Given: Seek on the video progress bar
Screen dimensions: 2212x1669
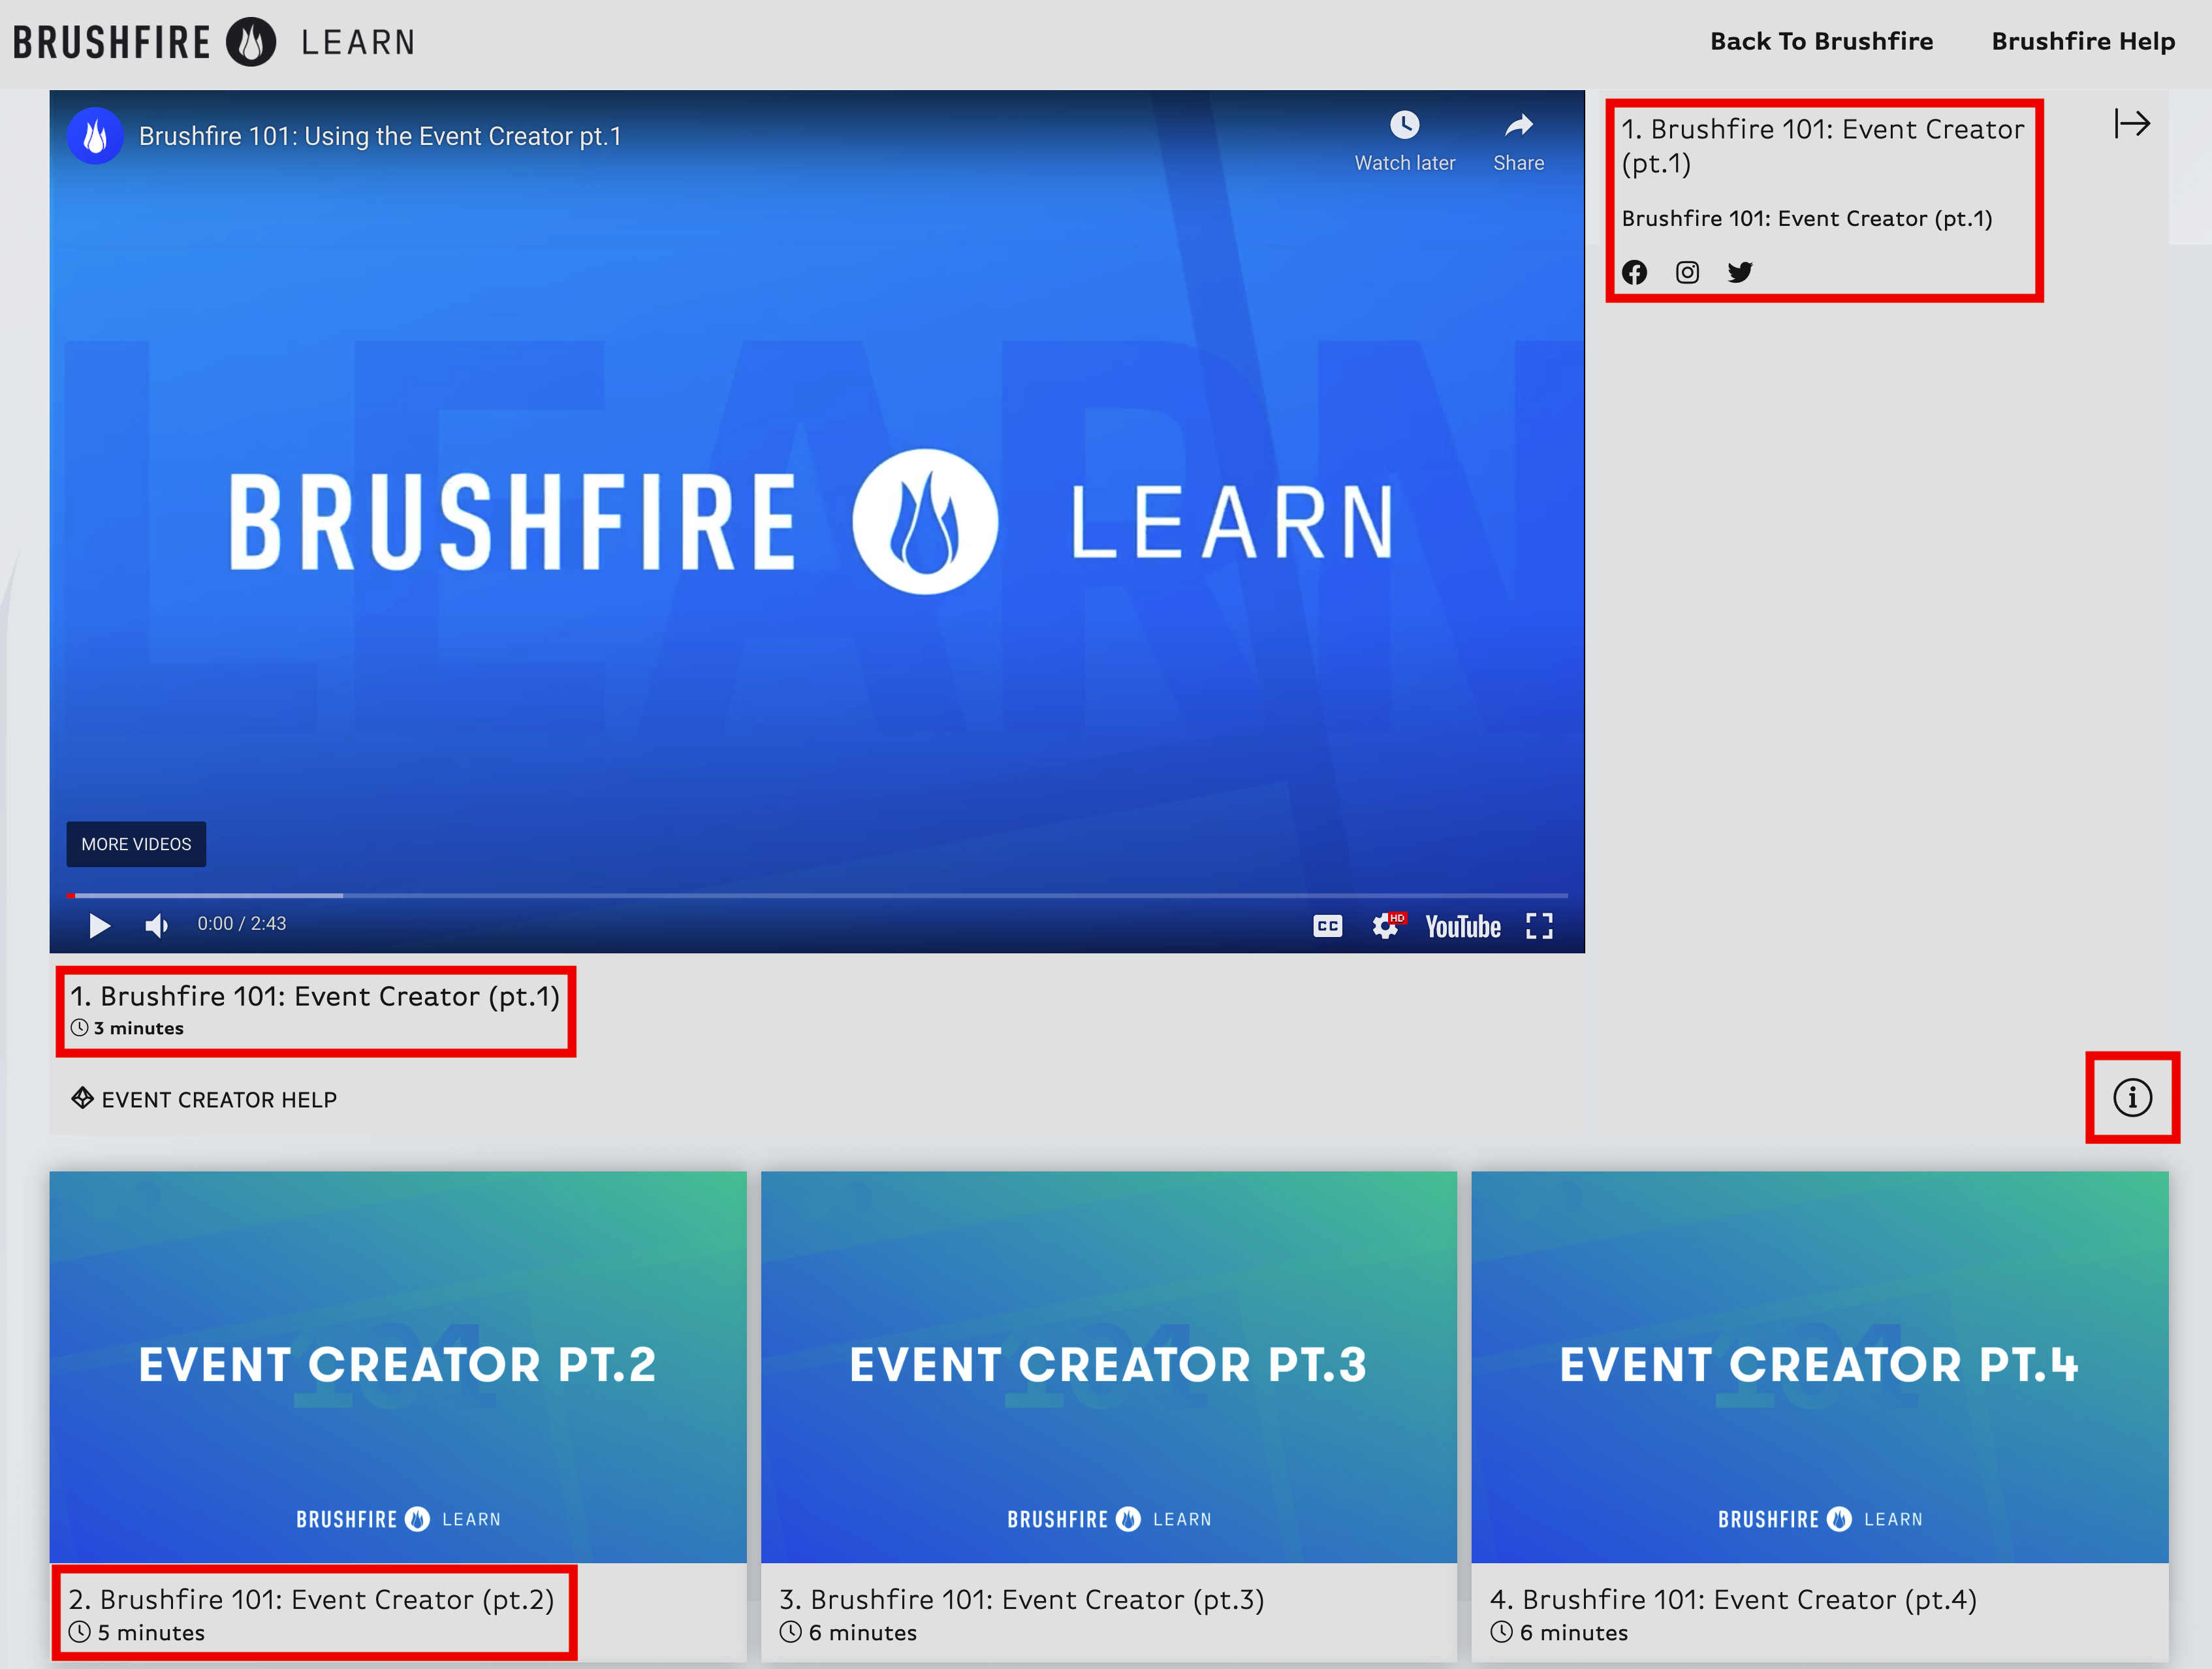Looking at the screenshot, I should click(817, 895).
